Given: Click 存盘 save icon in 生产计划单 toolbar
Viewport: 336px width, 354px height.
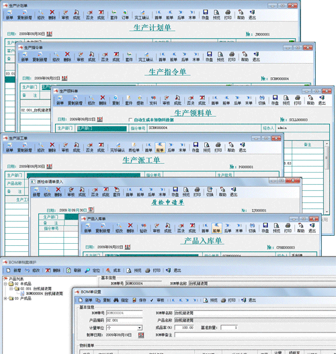Looking at the screenshot, I should tap(205, 15).
